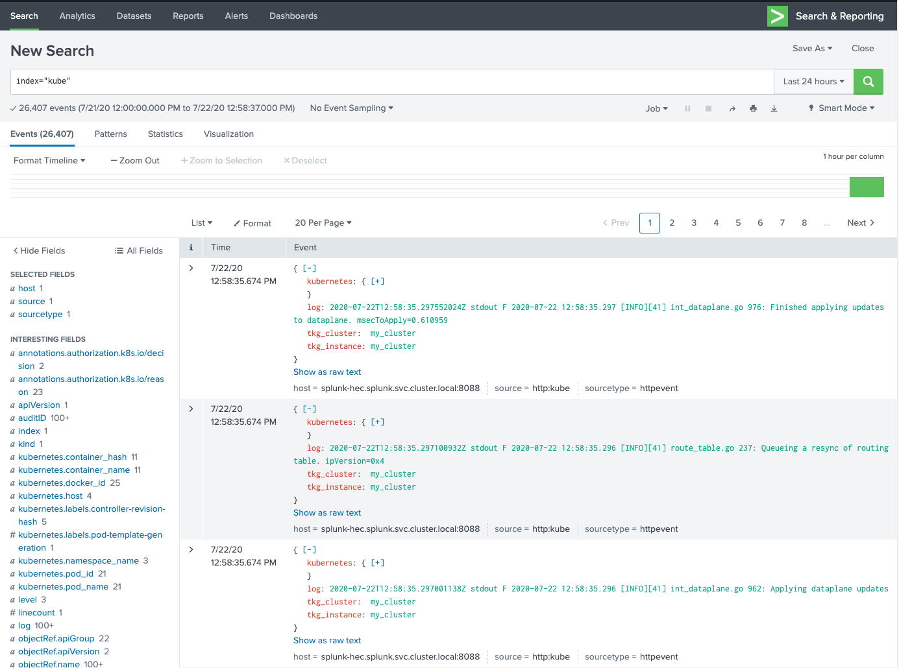The height and width of the screenshot is (668, 899).
Task: Switch to the Analytics nav item
Action: click(x=77, y=16)
